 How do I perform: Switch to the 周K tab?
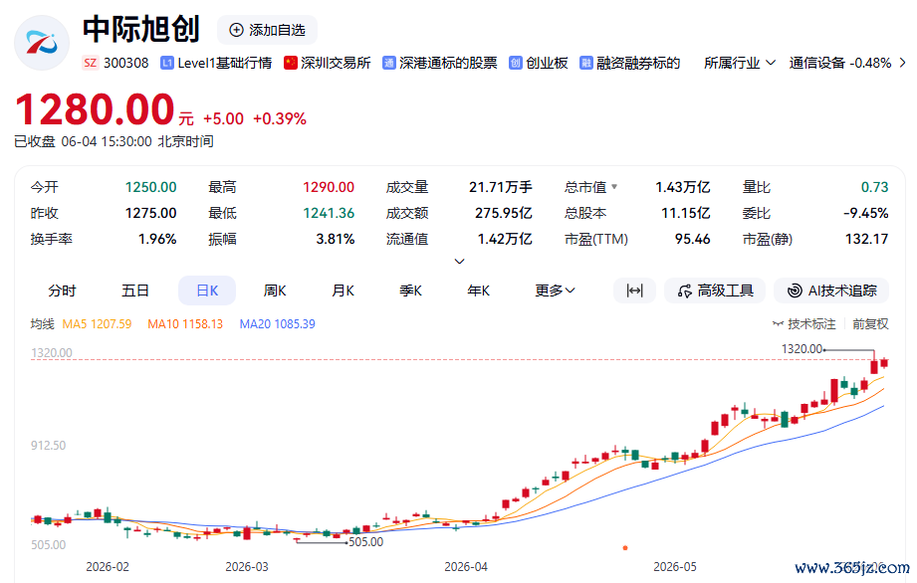[x=274, y=291]
